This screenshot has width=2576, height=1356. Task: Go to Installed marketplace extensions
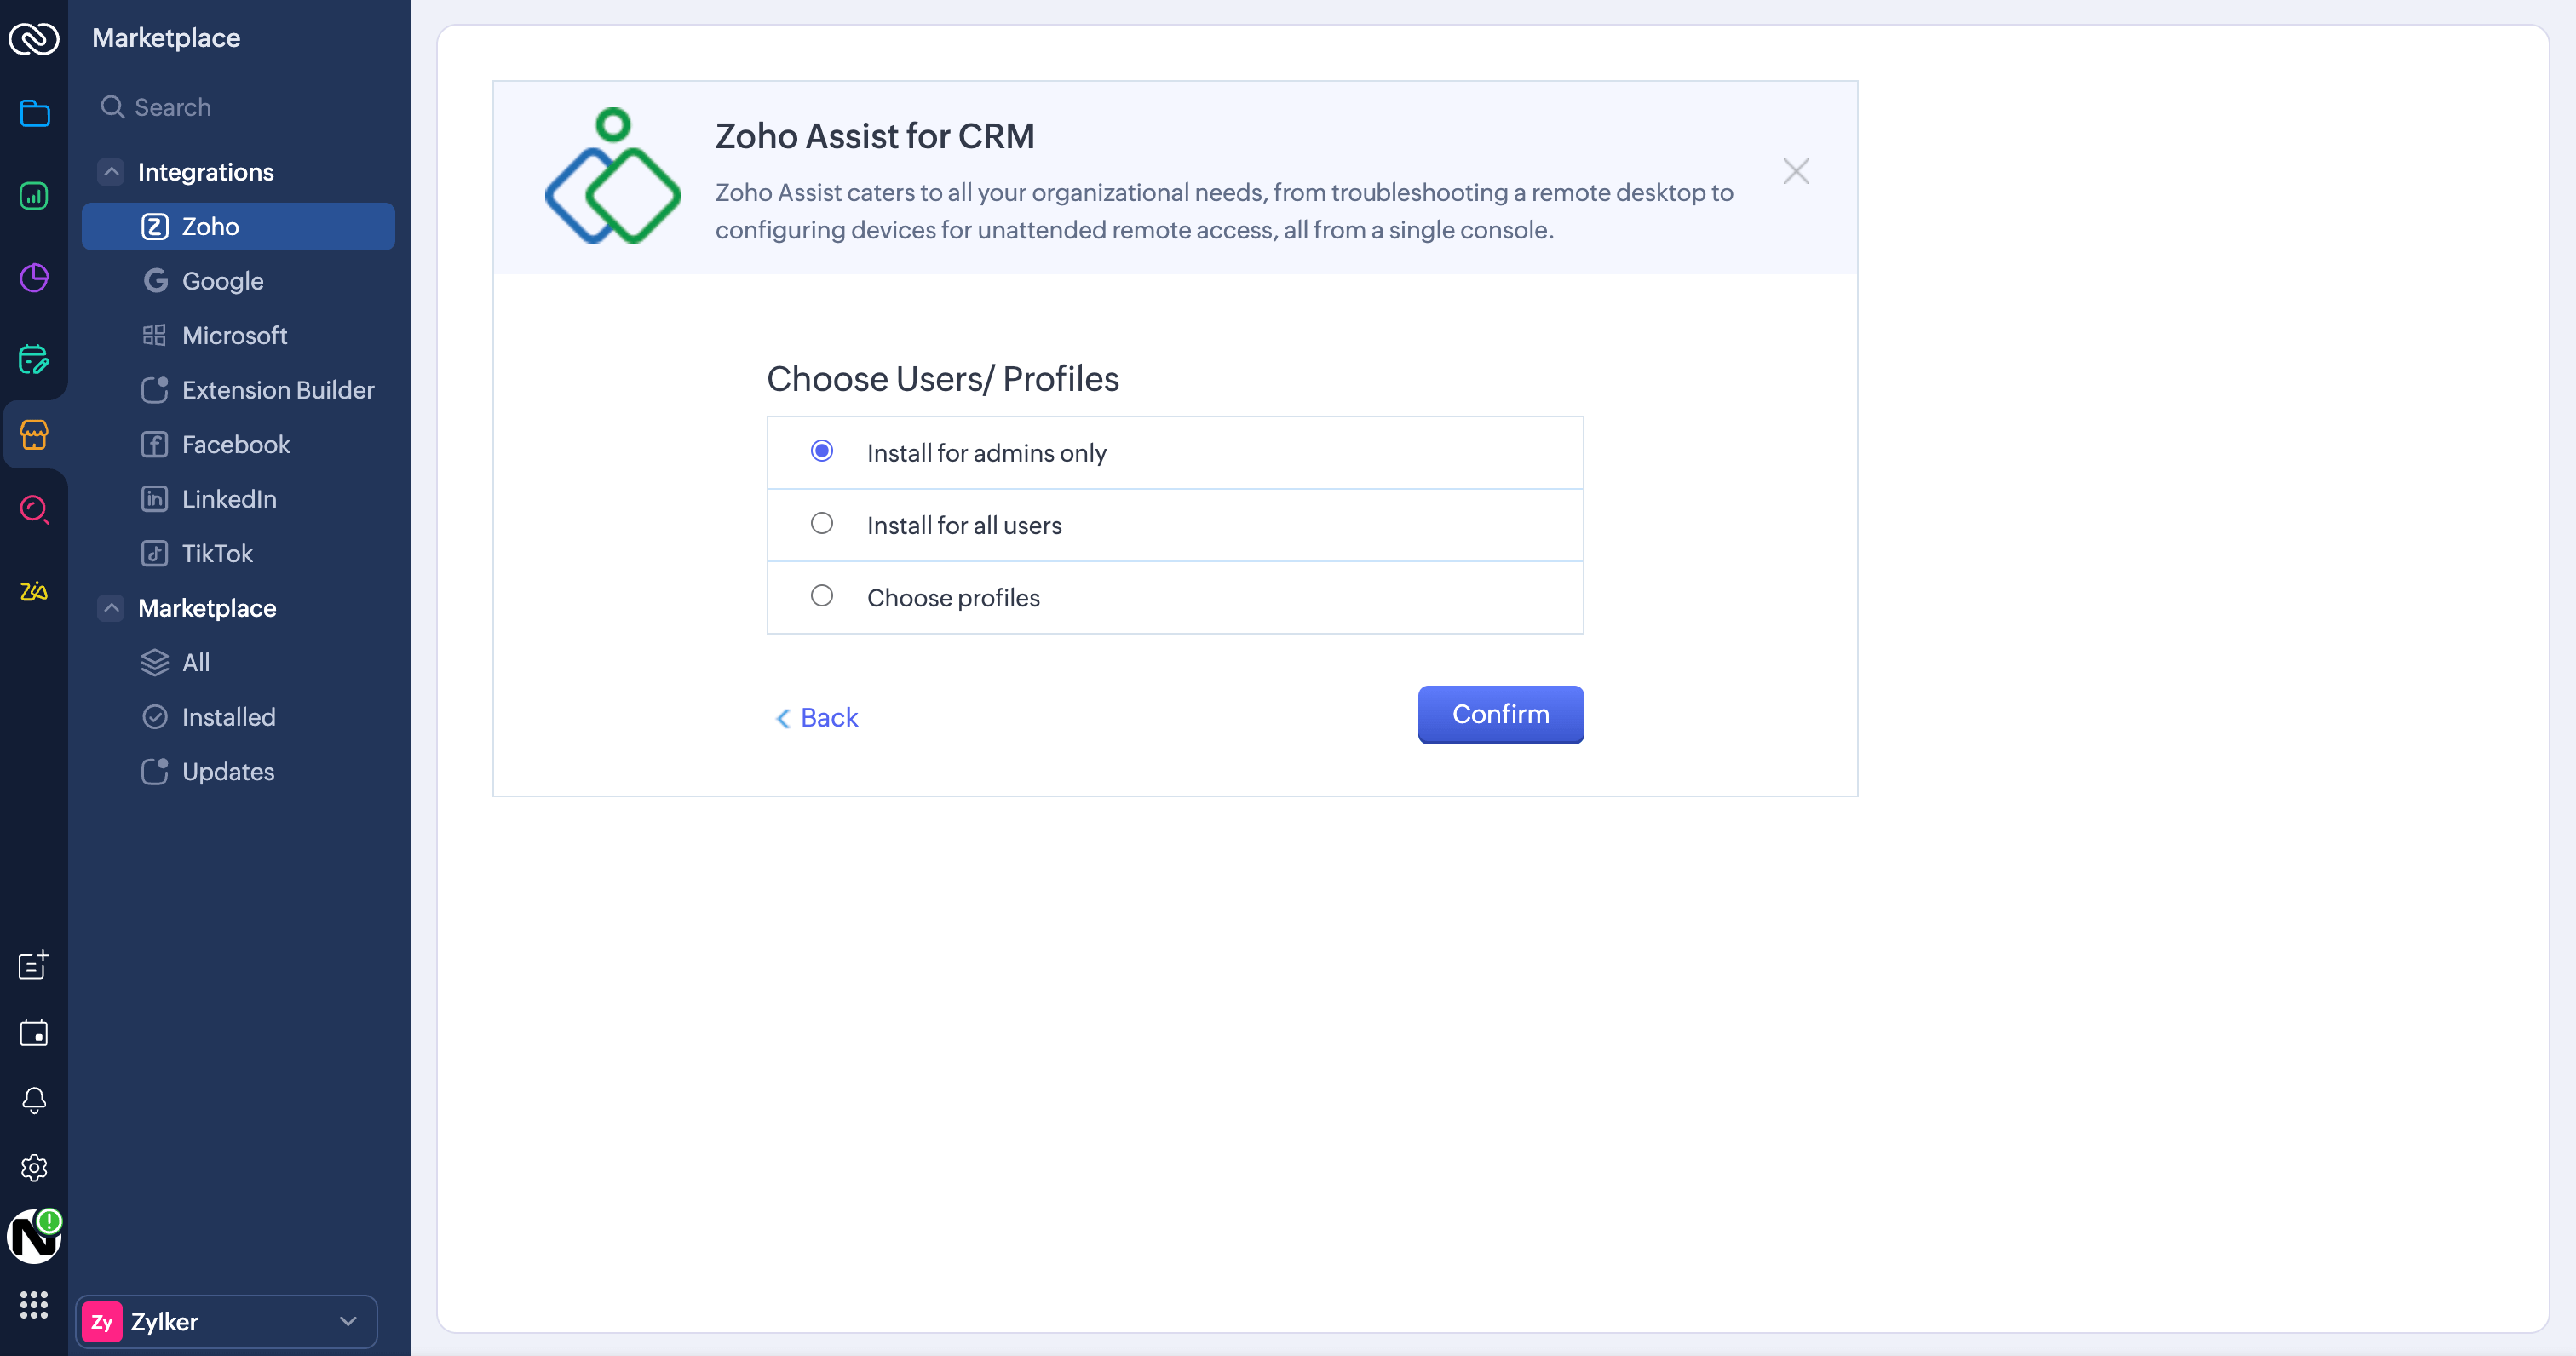228,717
